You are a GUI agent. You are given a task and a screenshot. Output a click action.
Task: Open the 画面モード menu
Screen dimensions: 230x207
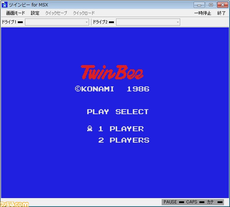(15, 13)
